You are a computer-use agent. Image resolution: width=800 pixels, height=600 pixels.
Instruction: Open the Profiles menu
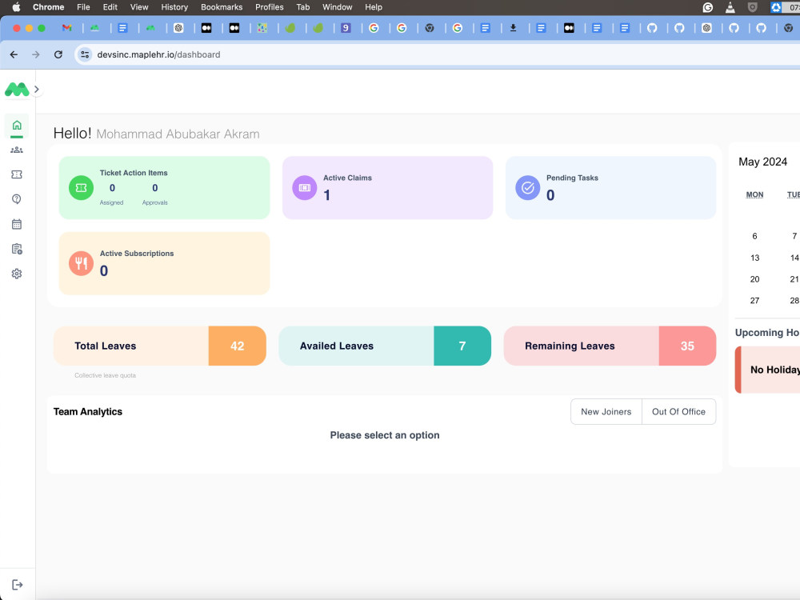[270, 7]
